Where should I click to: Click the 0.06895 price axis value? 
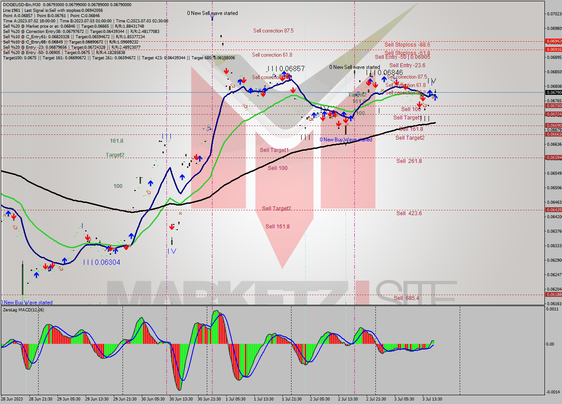553,57
